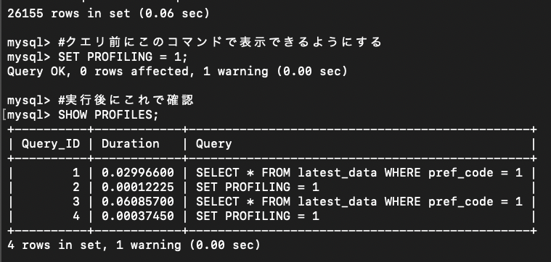Click the Query_ID column header
551x262 pixels.
point(51,144)
